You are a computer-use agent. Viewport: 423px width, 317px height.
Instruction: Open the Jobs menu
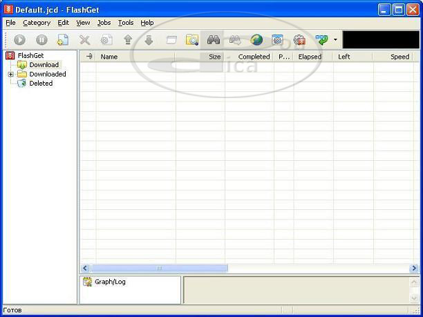click(x=104, y=23)
